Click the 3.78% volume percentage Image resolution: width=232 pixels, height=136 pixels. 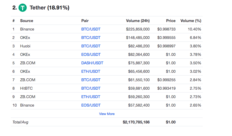pyautogui.click(x=196, y=55)
